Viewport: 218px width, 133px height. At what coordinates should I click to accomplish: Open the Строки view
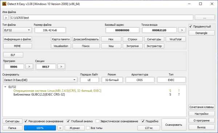133,39
